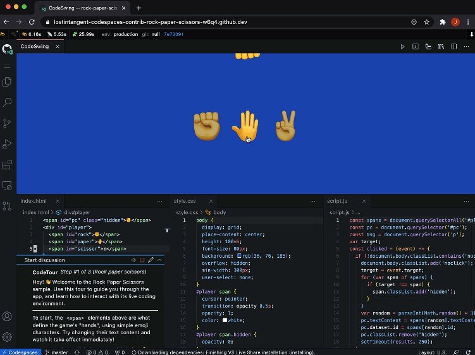Open the Explorer view in activity bar
475x355 pixels.
(7, 81)
